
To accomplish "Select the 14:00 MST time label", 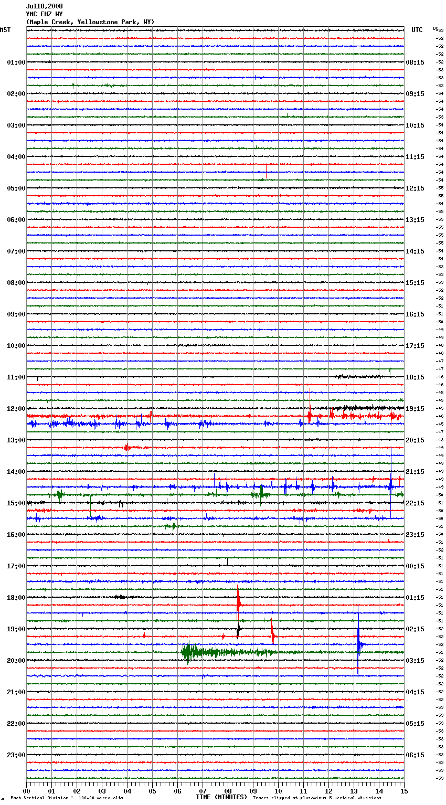I will pos(16,472).
